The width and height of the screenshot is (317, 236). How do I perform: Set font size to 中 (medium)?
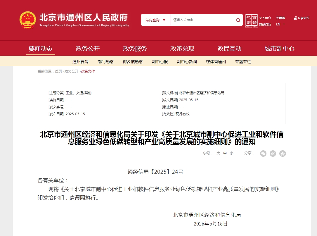tap(225, 153)
